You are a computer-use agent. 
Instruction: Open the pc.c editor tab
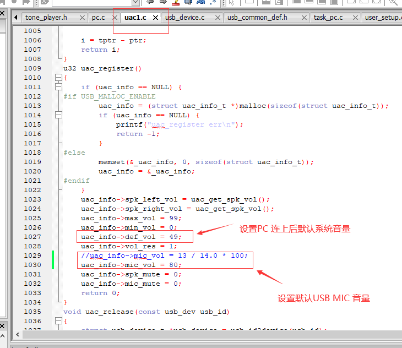pyautogui.click(x=98, y=18)
